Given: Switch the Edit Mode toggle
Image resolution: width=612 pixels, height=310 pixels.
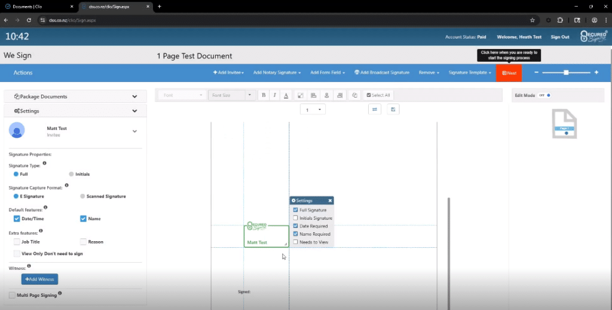Looking at the screenshot, I should coord(544,95).
